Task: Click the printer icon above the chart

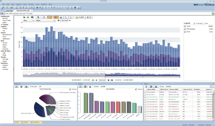Action: [24, 17]
